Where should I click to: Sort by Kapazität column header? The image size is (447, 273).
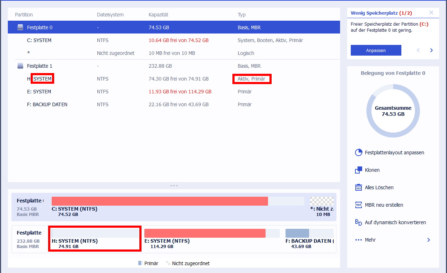[x=158, y=15]
